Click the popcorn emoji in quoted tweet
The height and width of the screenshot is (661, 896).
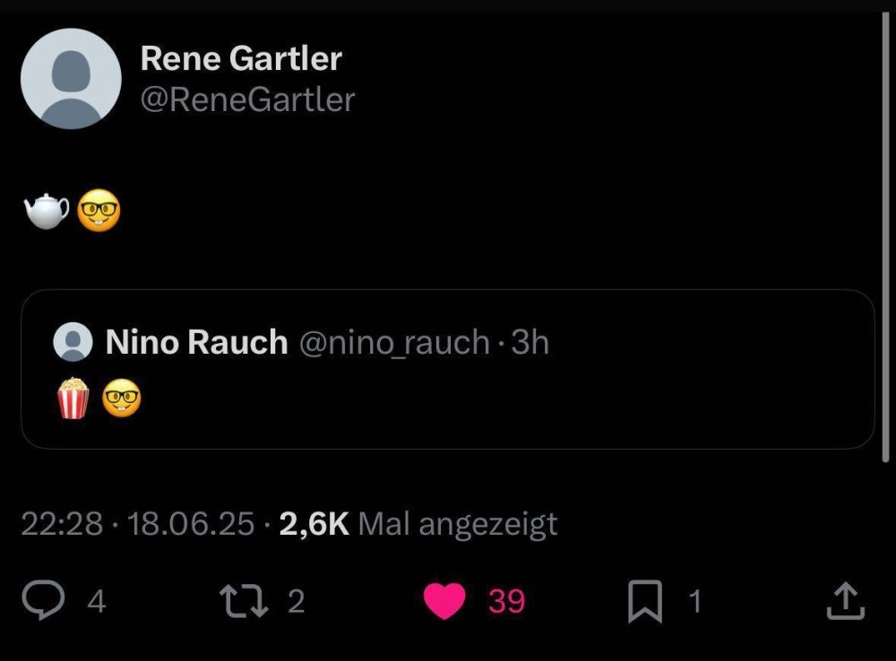(73, 398)
